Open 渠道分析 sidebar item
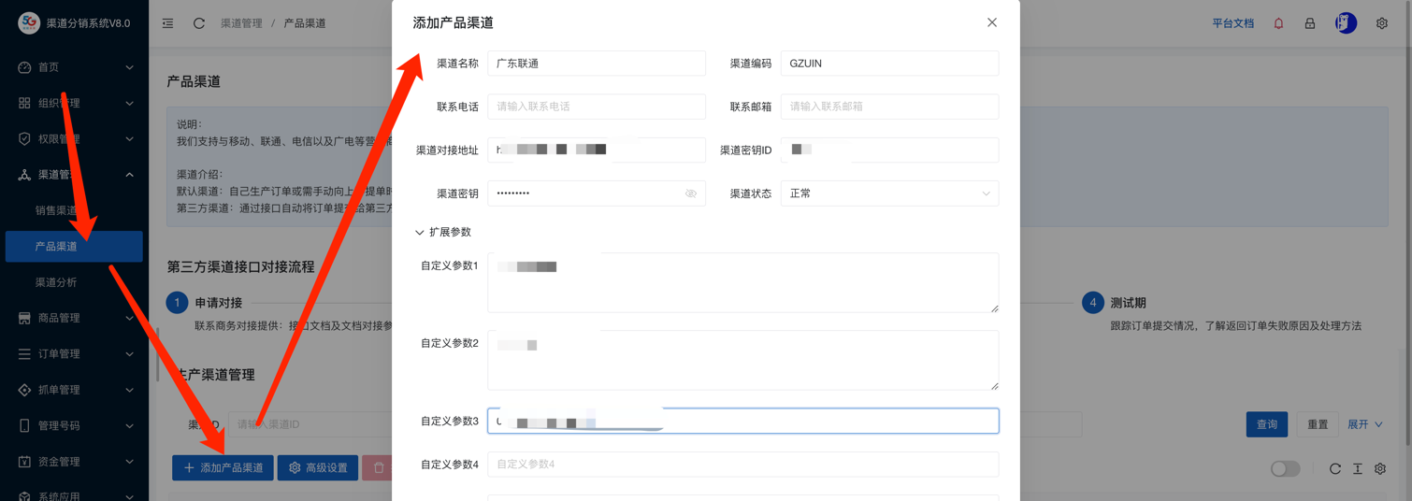 (56, 282)
